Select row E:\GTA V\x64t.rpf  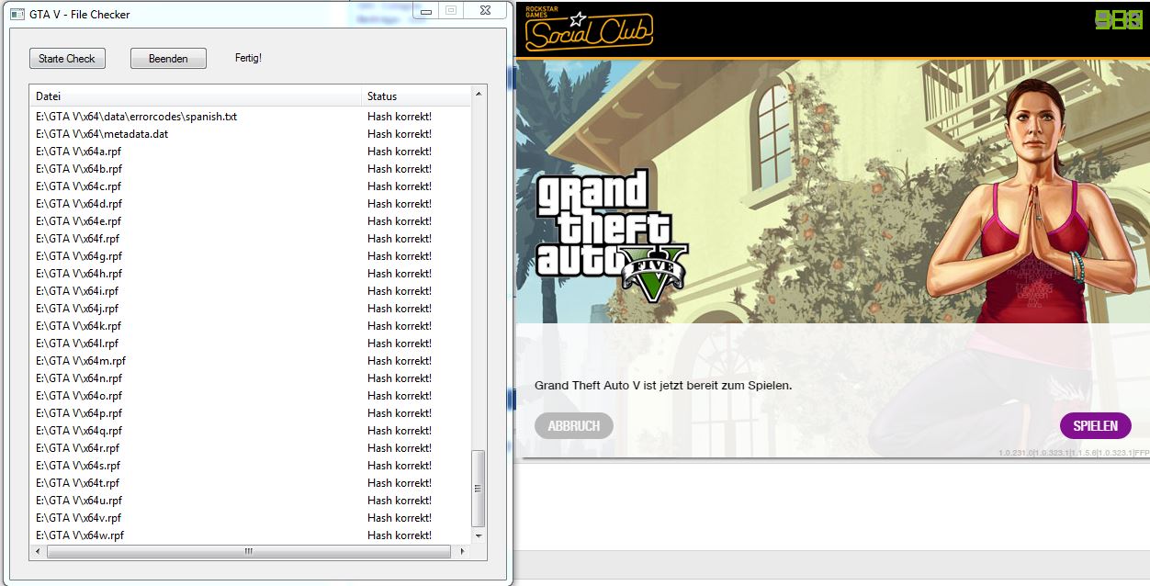[250, 483]
